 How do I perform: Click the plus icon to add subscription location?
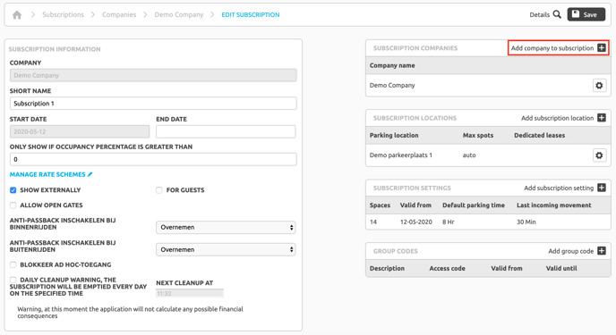602,118
